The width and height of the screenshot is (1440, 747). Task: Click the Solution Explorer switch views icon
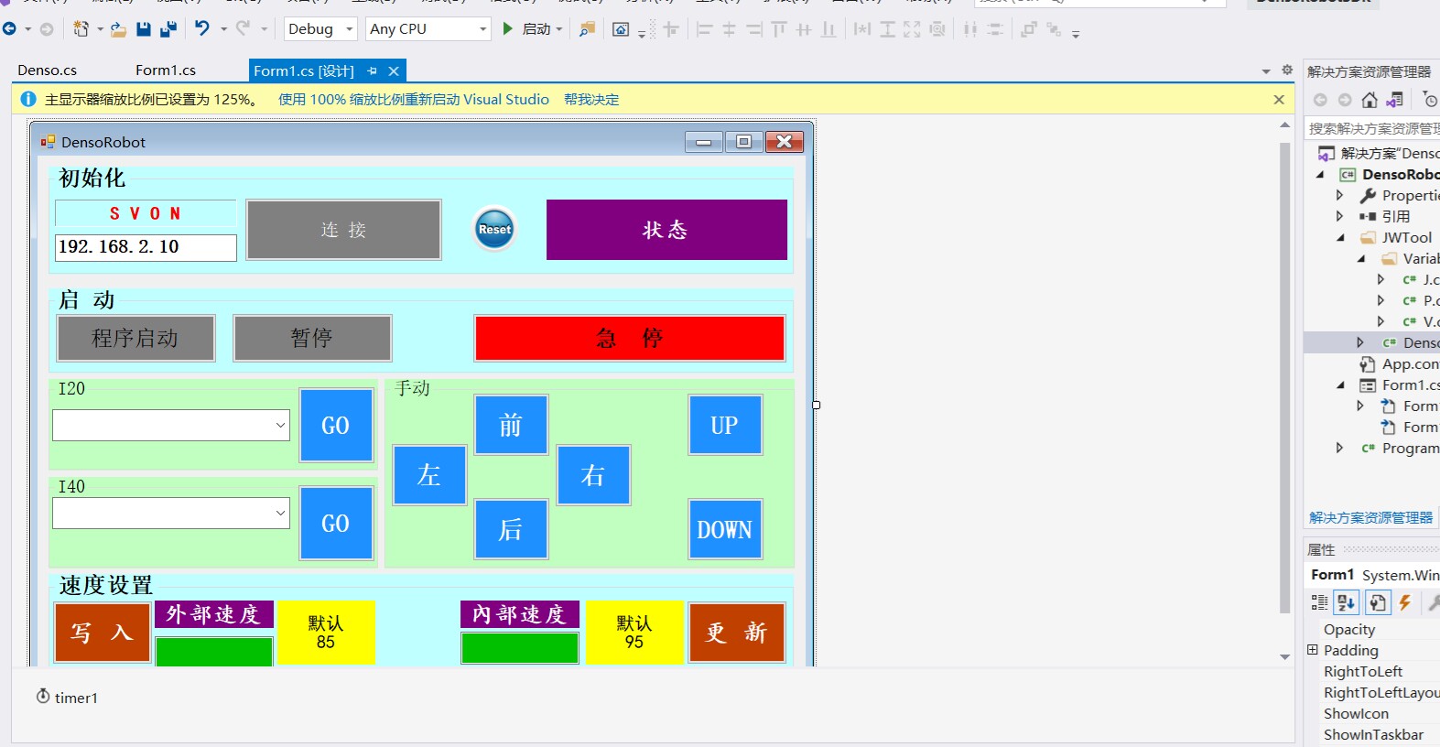(x=1395, y=100)
